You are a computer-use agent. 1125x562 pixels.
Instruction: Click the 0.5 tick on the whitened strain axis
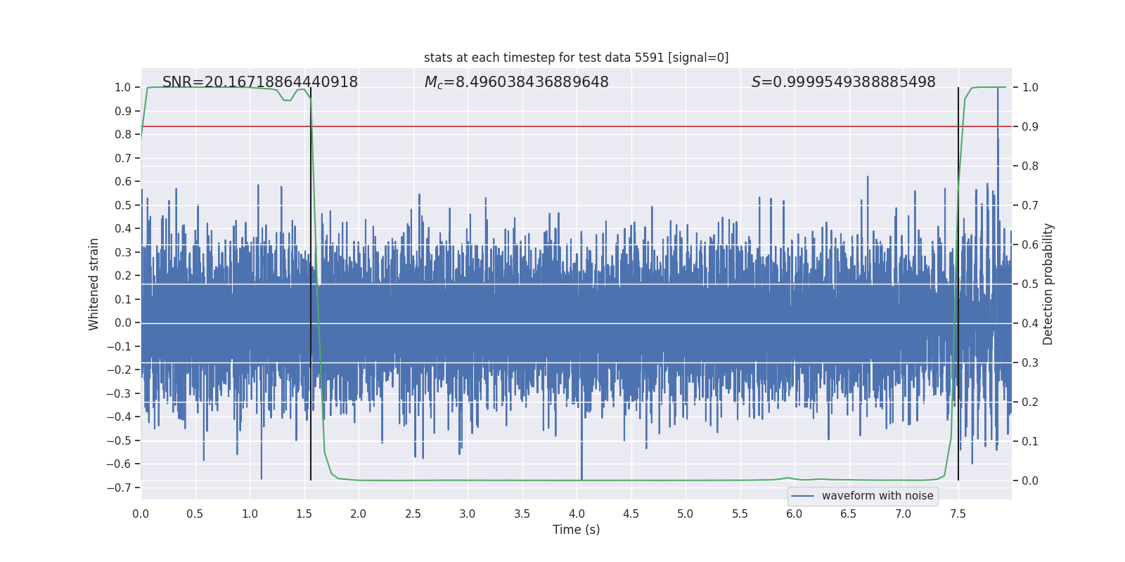[x=123, y=205]
